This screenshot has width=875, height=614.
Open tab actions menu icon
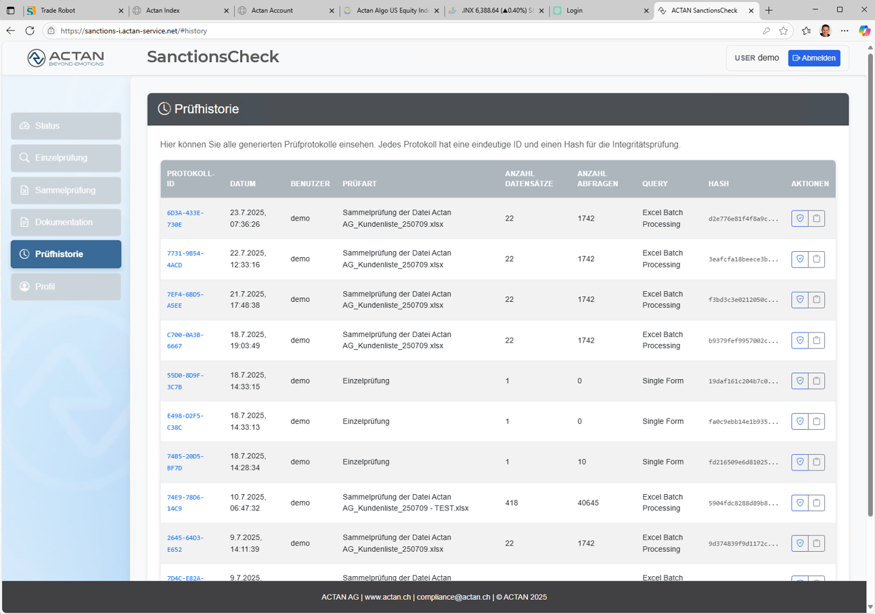pos(10,11)
